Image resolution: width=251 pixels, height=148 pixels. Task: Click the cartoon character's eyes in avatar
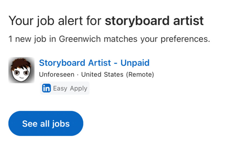coord(22,73)
